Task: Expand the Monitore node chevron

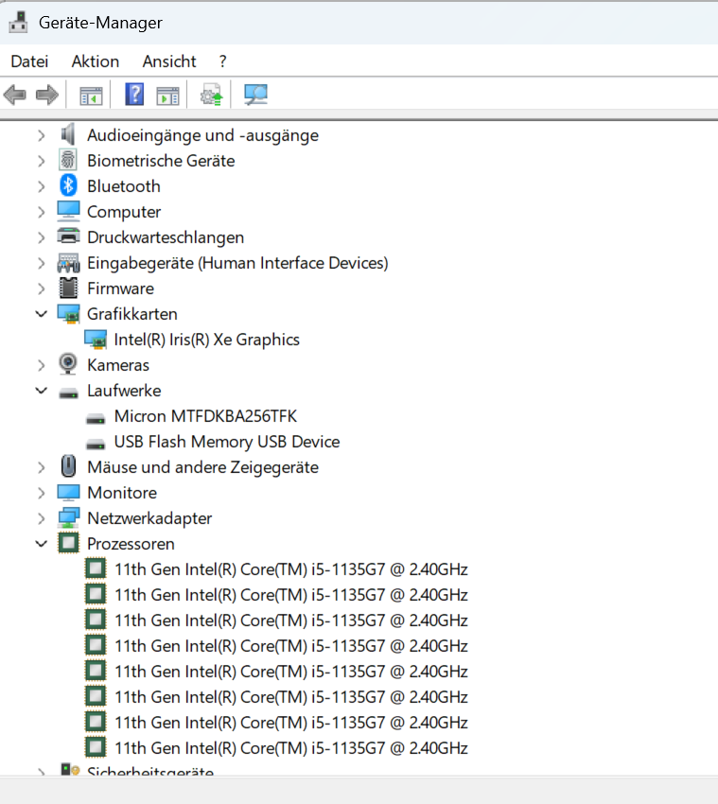Action: point(42,493)
